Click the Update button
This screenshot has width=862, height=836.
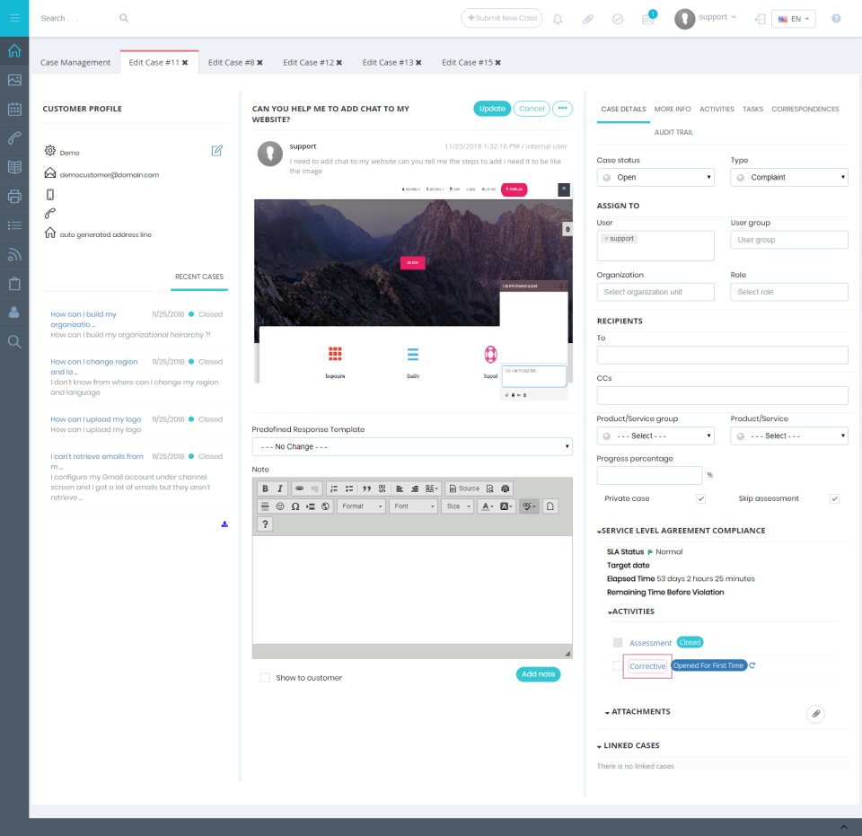(492, 108)
